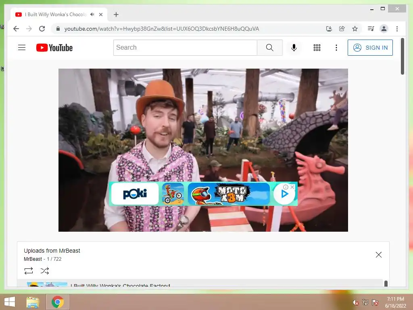413x310 pixels.
Task: Toggle loop playlist
Action: pos(29,271)
